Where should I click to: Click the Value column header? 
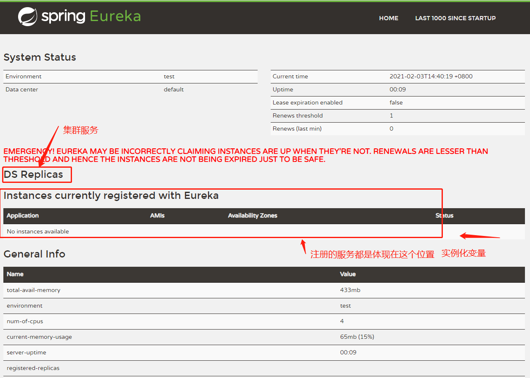pos(348,274)
